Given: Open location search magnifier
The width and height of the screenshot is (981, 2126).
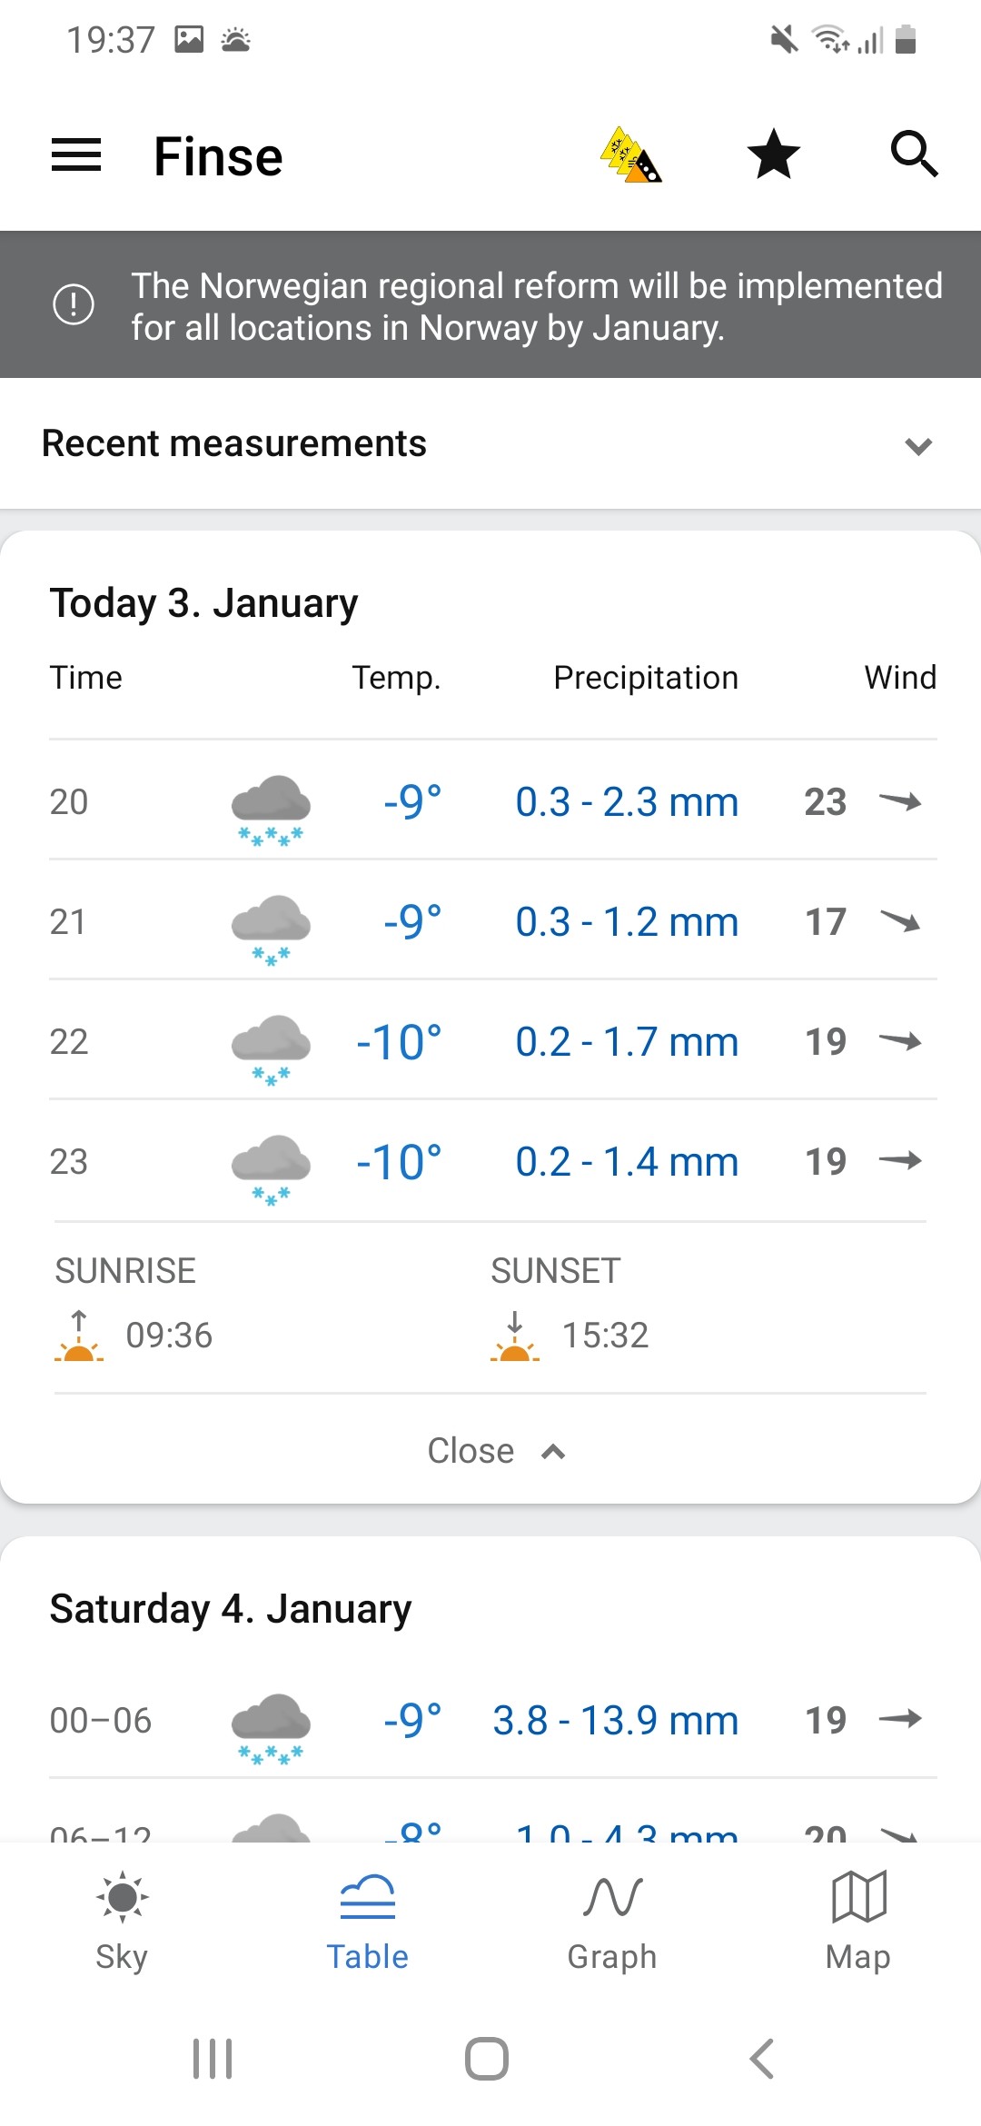Looking at the screenshot, I should 914,154.
